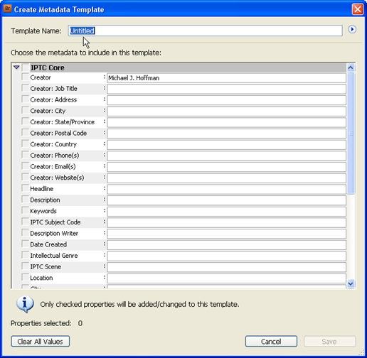Screen dimensions: 367x358
Task: Enable the Creator: Website(s) checkbox
Action: (25, 177)
